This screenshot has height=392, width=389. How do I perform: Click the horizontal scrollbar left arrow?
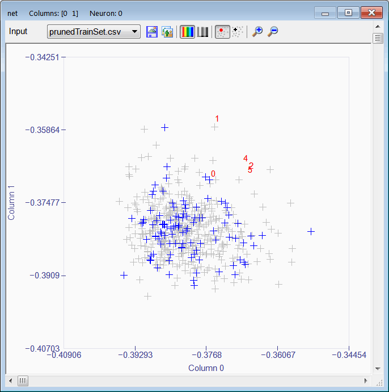click(x=10, y=381)
